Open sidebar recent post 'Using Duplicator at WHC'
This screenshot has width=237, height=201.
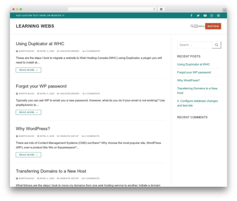pos(193,64)
